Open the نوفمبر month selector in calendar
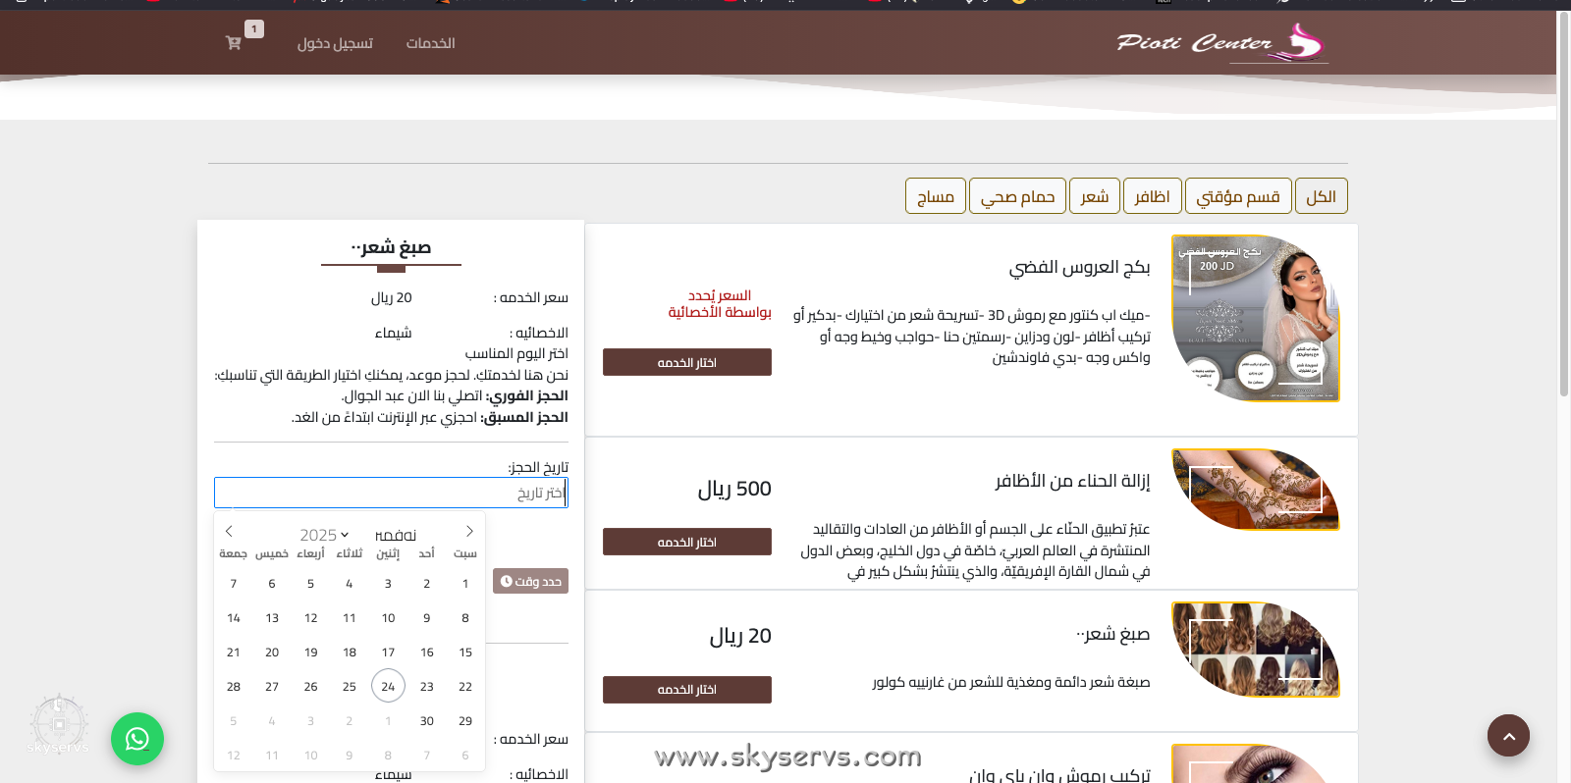The height and width of the screenshot is (783, 1571). pos(396,535)
